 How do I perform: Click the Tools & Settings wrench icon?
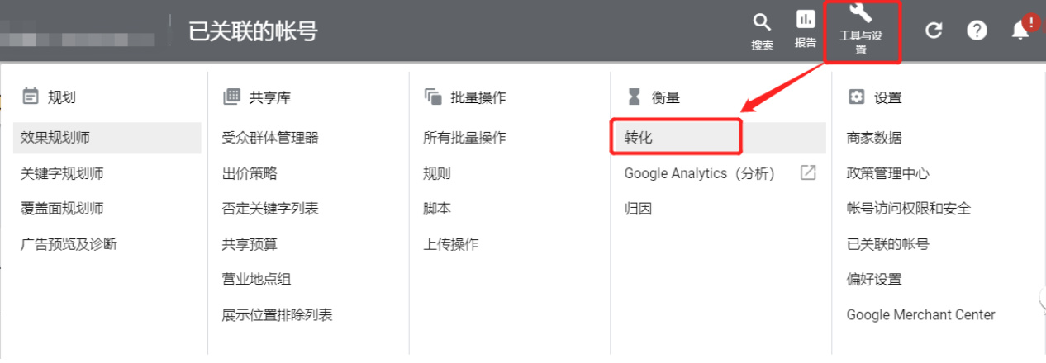pyautogui.click(x=860, y=15)
